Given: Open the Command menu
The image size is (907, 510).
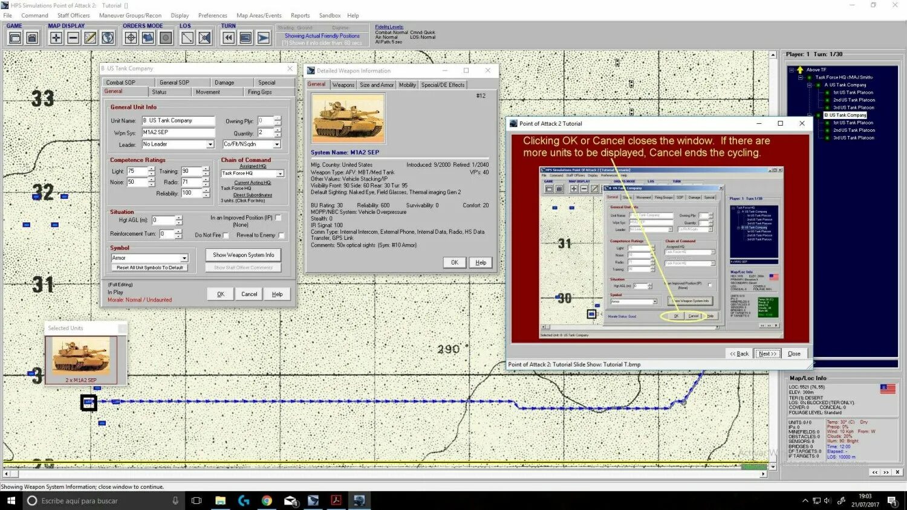Looking at the screenshot, I should (x=34, y=16).
